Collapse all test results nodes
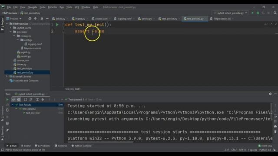 tap(43, 100)
